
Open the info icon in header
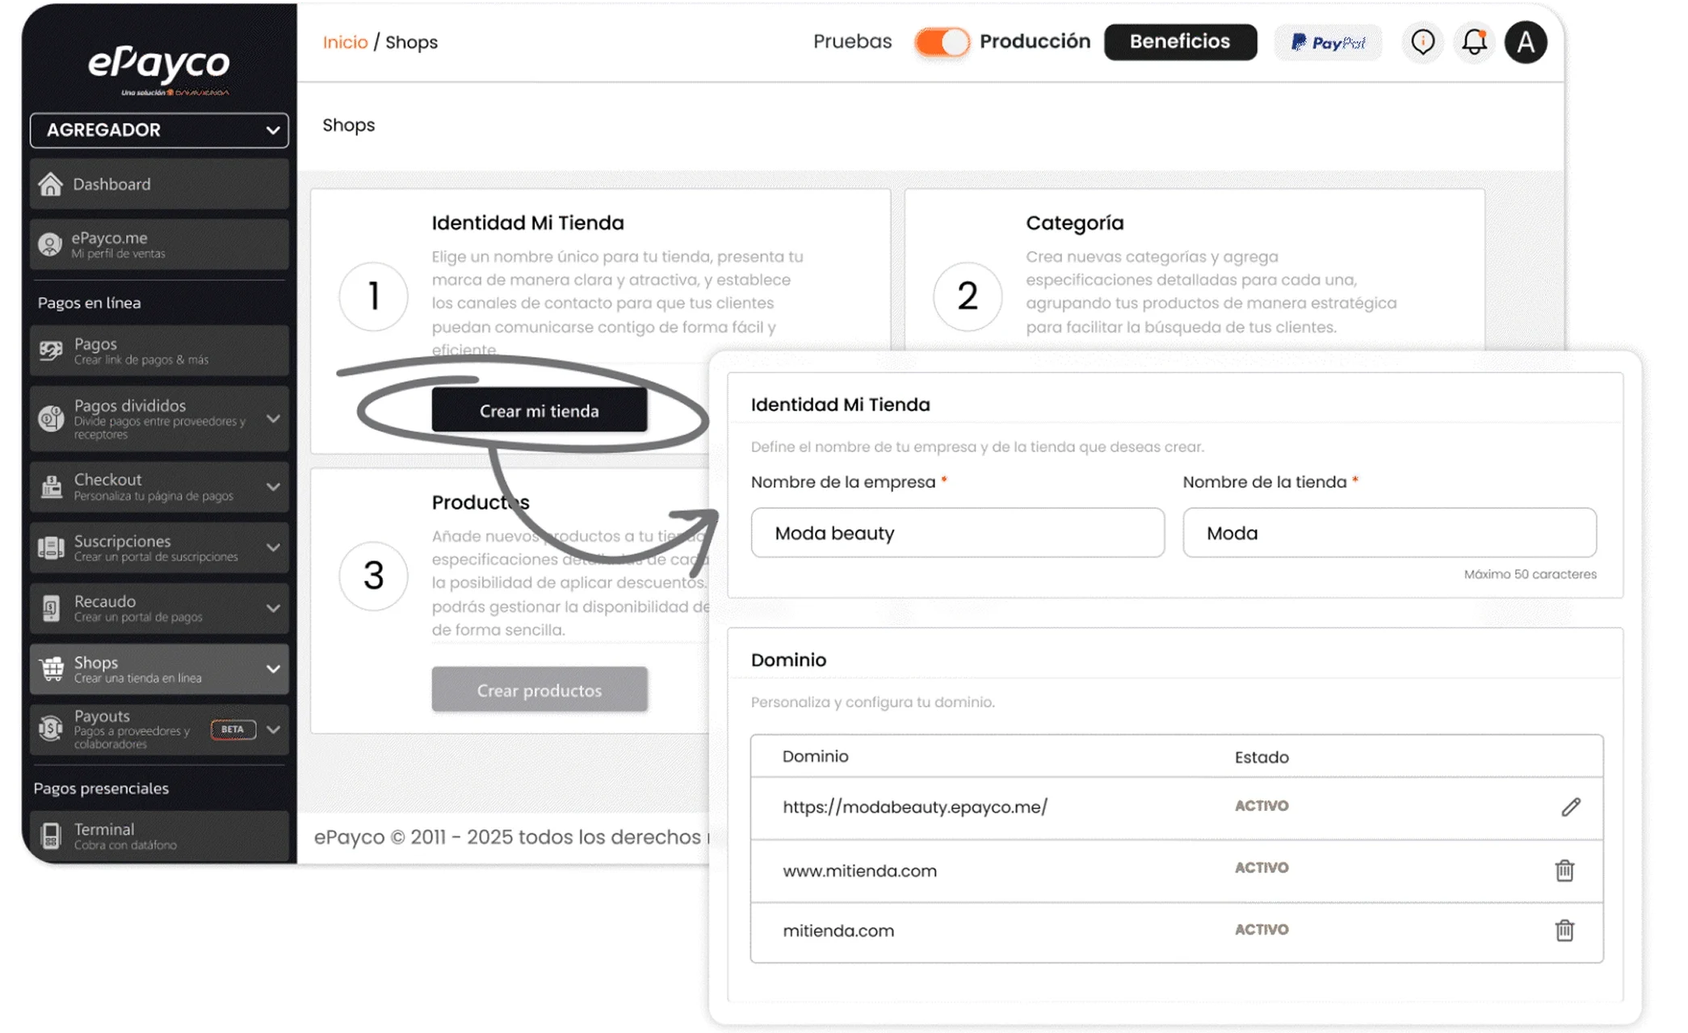coord(1422,42)
